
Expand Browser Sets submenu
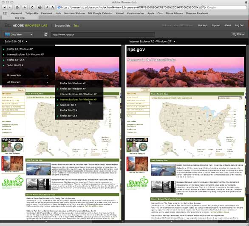(27, 75)
